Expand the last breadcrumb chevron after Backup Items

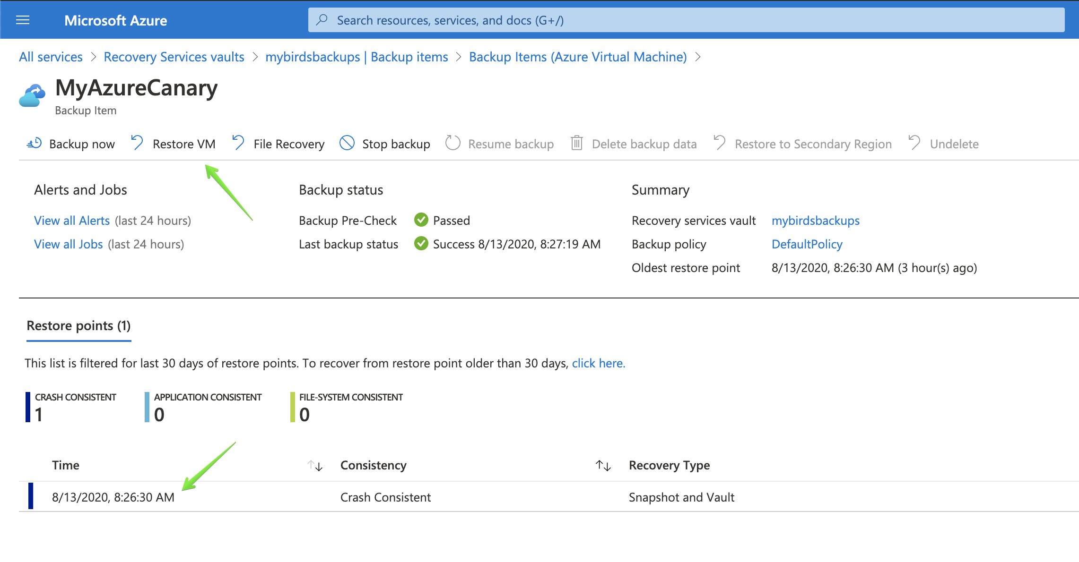point(698,57)
